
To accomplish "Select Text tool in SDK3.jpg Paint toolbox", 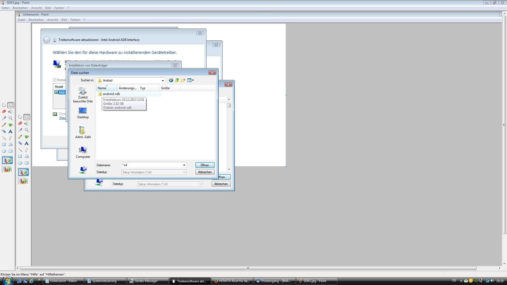I will coord(11,131).
